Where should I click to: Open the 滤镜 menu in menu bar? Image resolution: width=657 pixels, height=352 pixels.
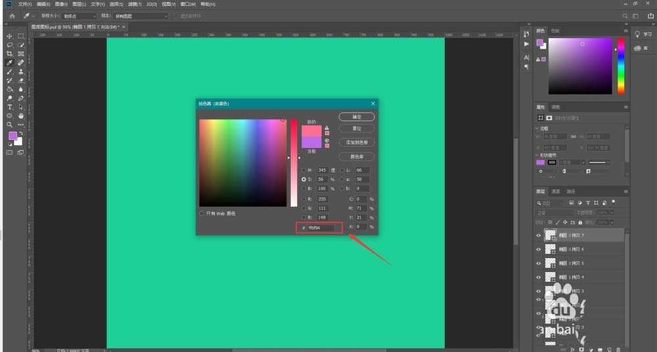[136, 4]
